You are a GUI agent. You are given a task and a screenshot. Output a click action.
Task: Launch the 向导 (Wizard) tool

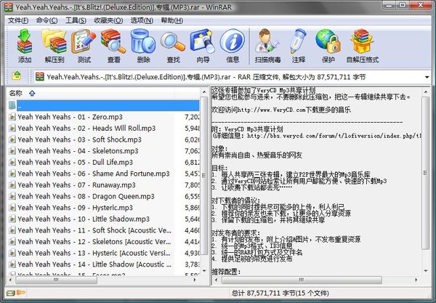(x=203, y=46)
